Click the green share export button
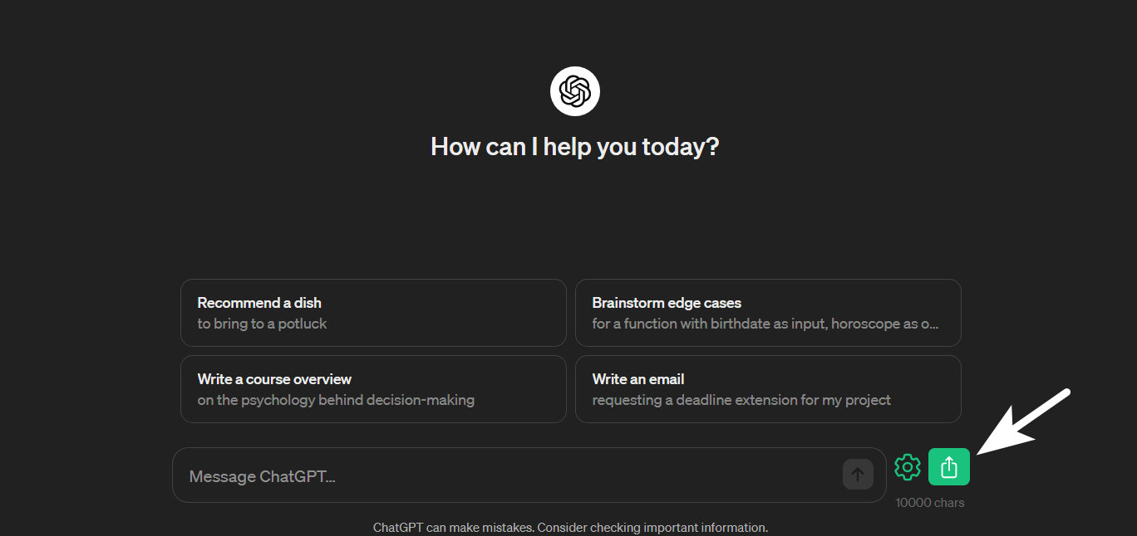Screen dimensions: 1137x536 [949, 467]
